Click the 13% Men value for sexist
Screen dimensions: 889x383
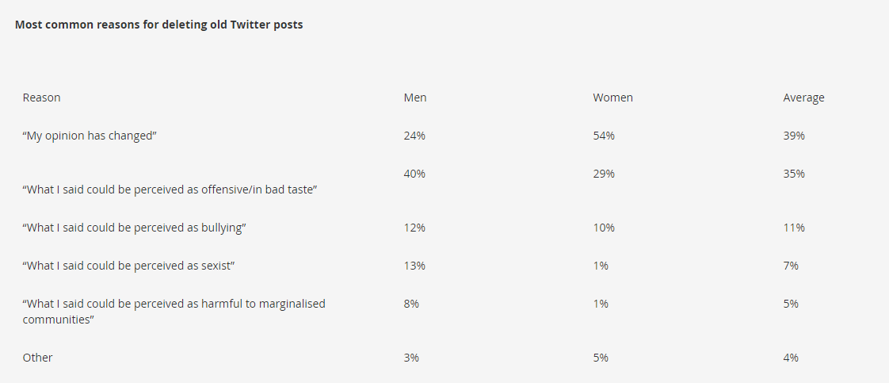click(x=414, y=266)
